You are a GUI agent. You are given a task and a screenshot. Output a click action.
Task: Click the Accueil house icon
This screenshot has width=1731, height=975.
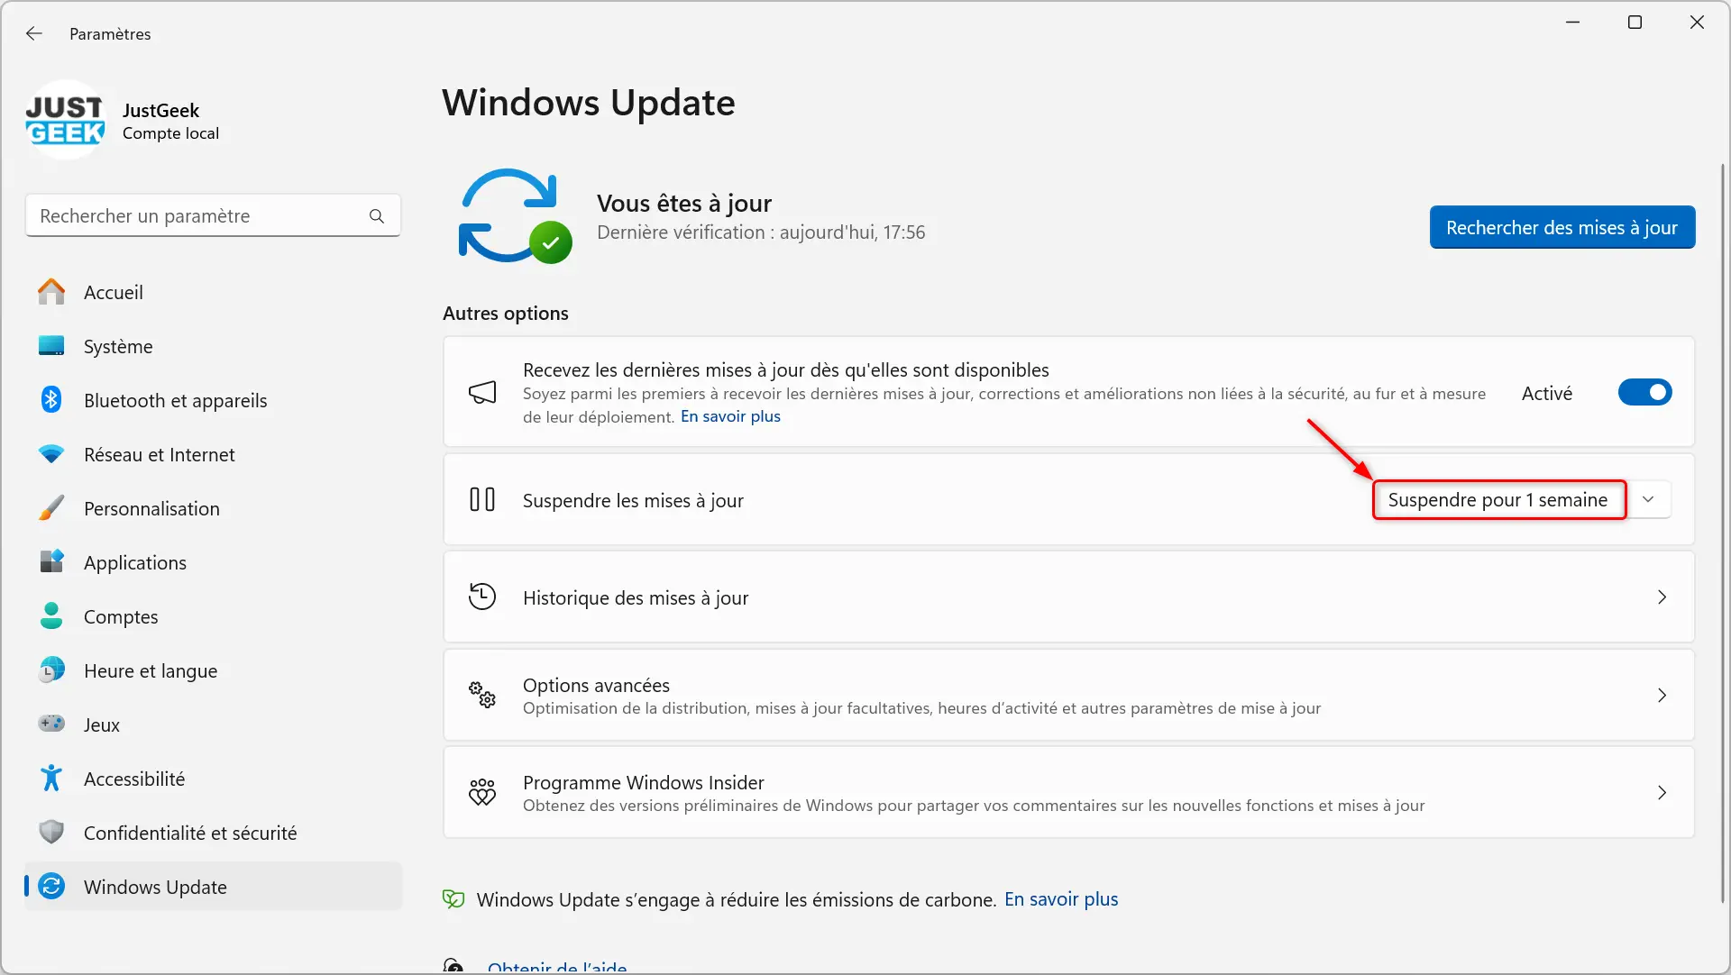51,292
